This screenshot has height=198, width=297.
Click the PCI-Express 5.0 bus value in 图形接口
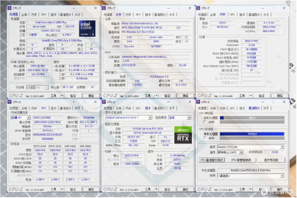click(x=159, y=77)
